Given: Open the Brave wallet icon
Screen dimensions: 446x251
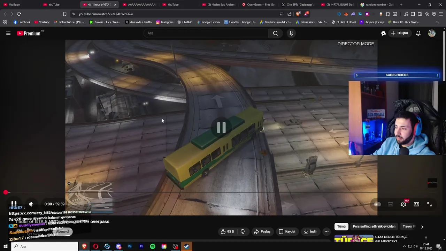Looking at the screenshot, I should 420,14.
